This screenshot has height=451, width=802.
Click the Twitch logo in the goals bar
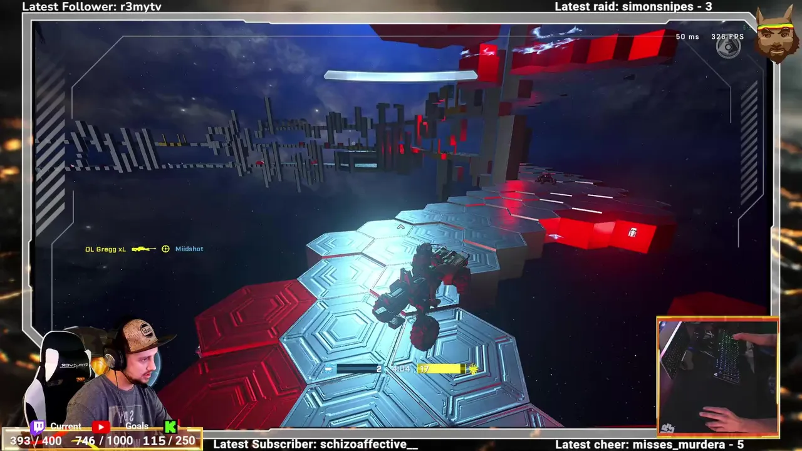pos(38,427)
